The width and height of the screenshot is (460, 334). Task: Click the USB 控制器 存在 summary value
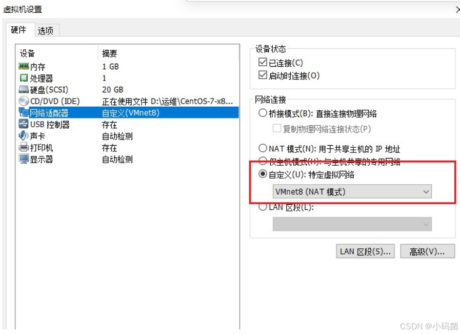point(109,125)
